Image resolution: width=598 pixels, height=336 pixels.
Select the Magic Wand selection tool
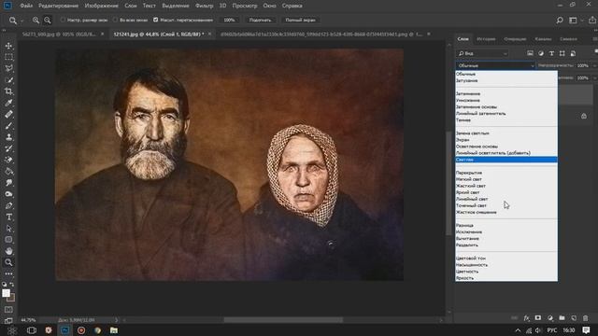pyautogui.click(x=8, y=80)
